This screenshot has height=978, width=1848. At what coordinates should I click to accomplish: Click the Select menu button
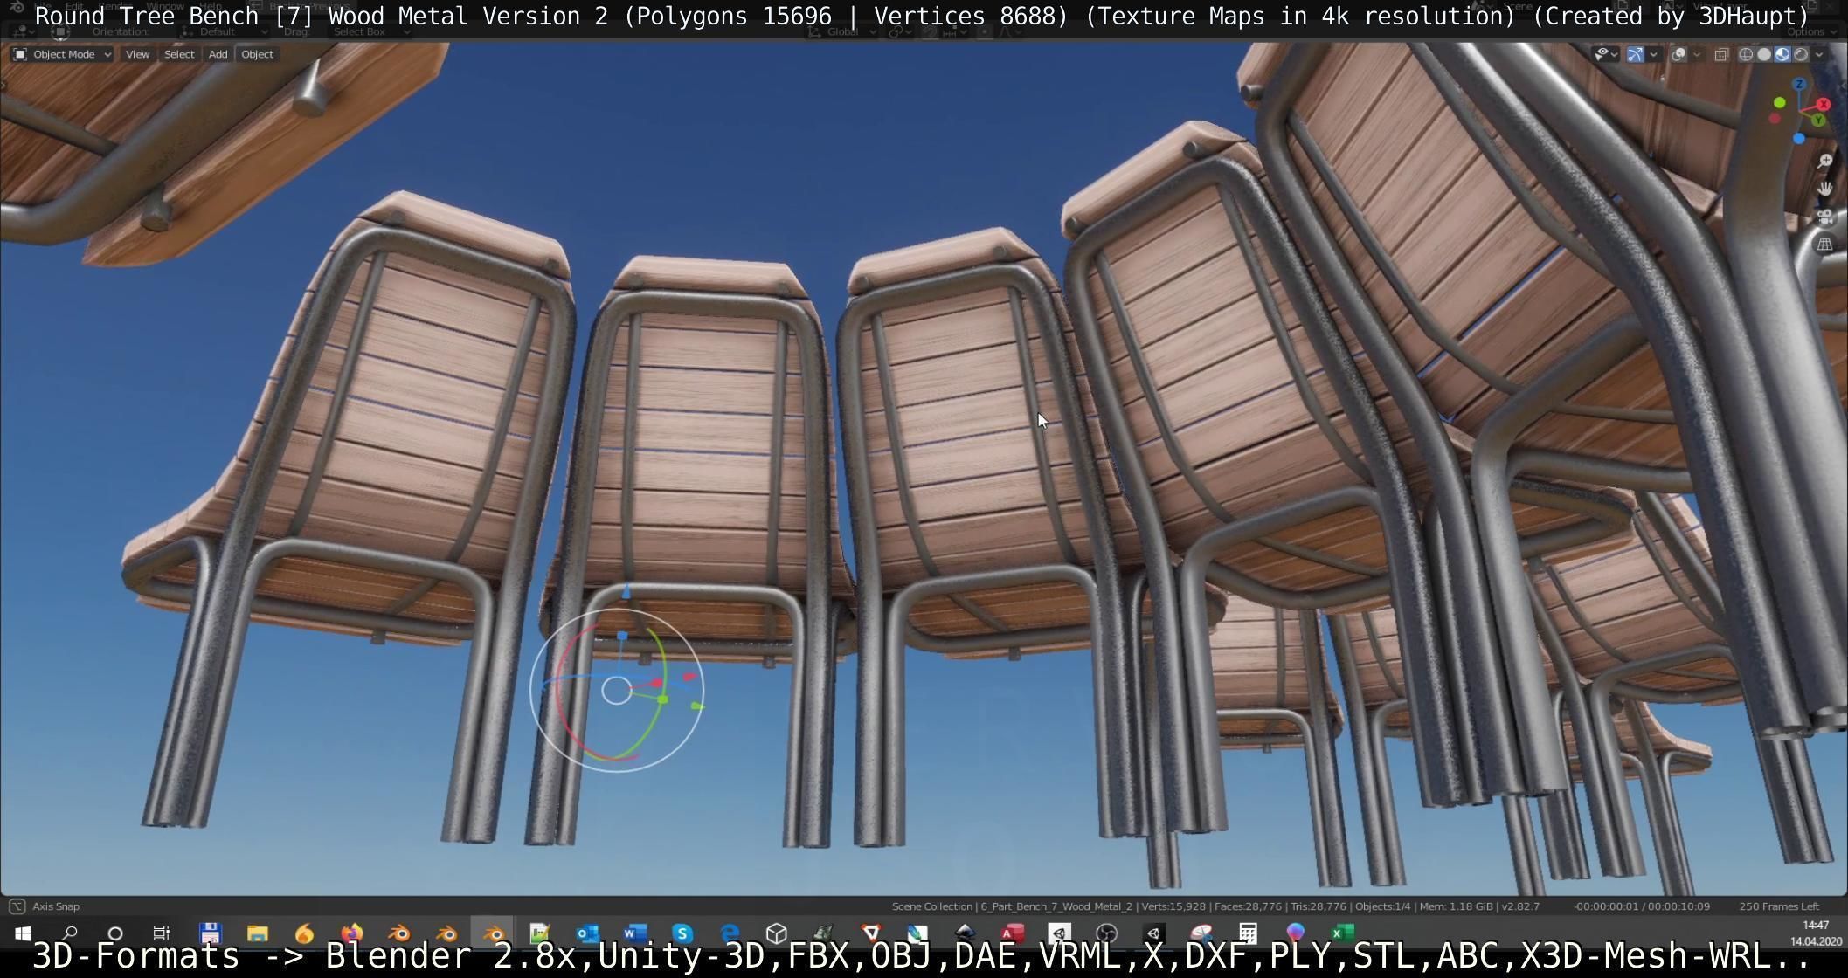pos(179,54)
